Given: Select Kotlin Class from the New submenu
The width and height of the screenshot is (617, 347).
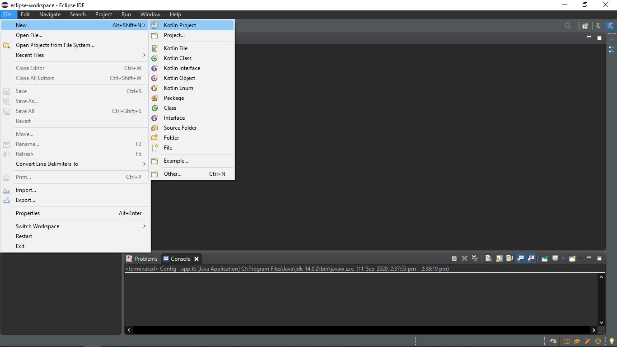Looking at the screenshot, I should point(177,58).
